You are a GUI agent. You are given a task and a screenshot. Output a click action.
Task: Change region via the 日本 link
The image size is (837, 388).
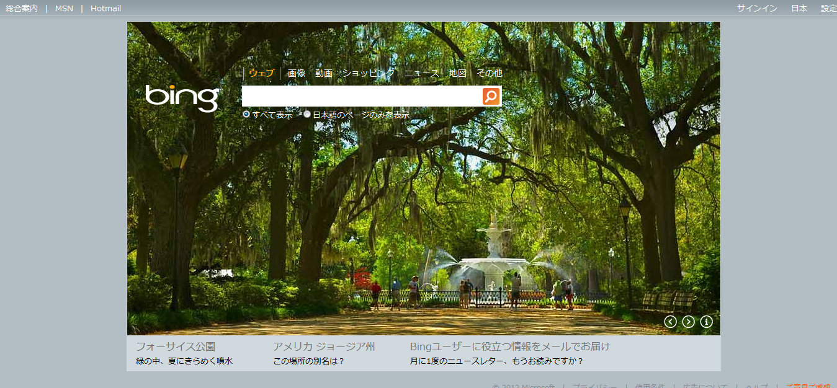(799, 8)
